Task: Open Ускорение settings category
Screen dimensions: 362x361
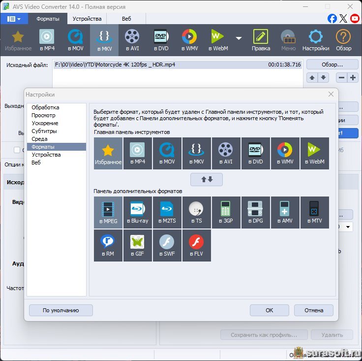Action: [57, 123]
